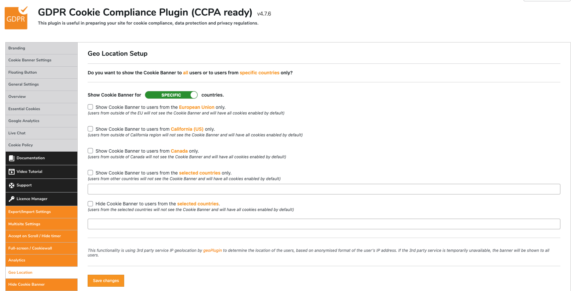Tick the Canada only checkbox

point(90,151)
